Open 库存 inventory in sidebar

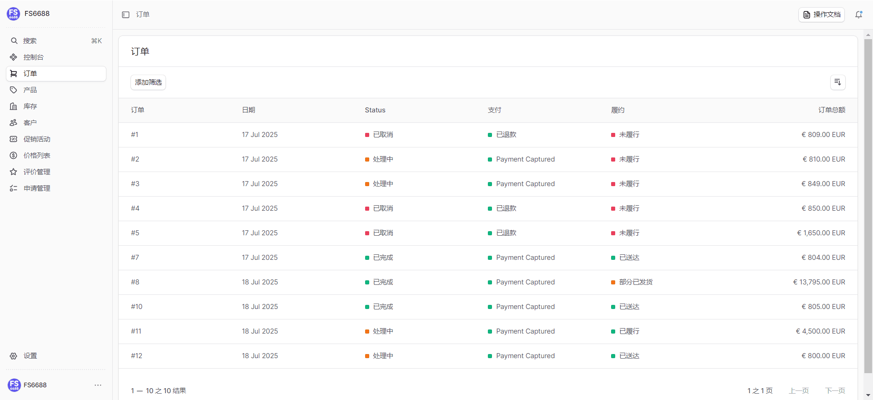[30, 106]
